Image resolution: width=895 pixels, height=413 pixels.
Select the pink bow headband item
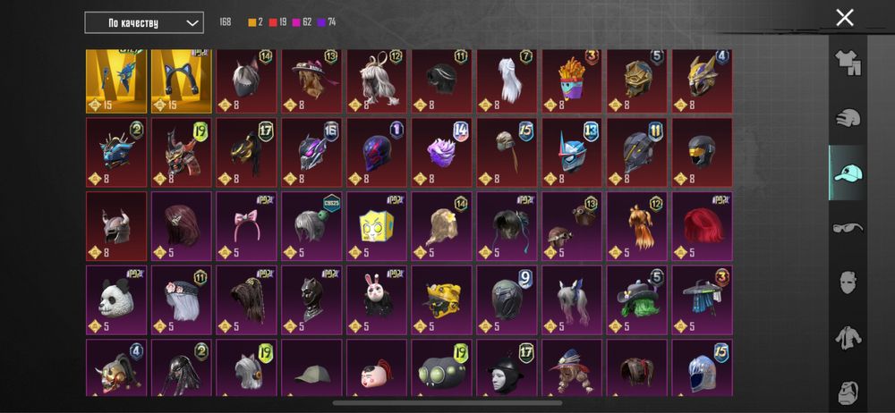point(247,226)
